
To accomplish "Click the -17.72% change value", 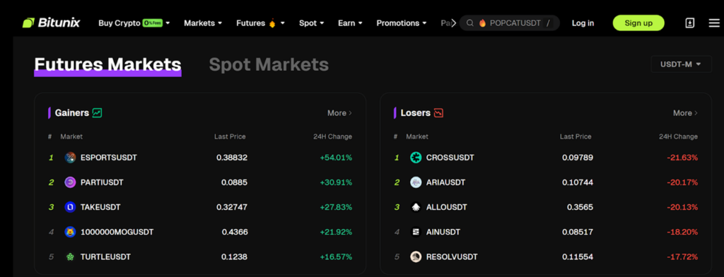I will click(682, 257).
